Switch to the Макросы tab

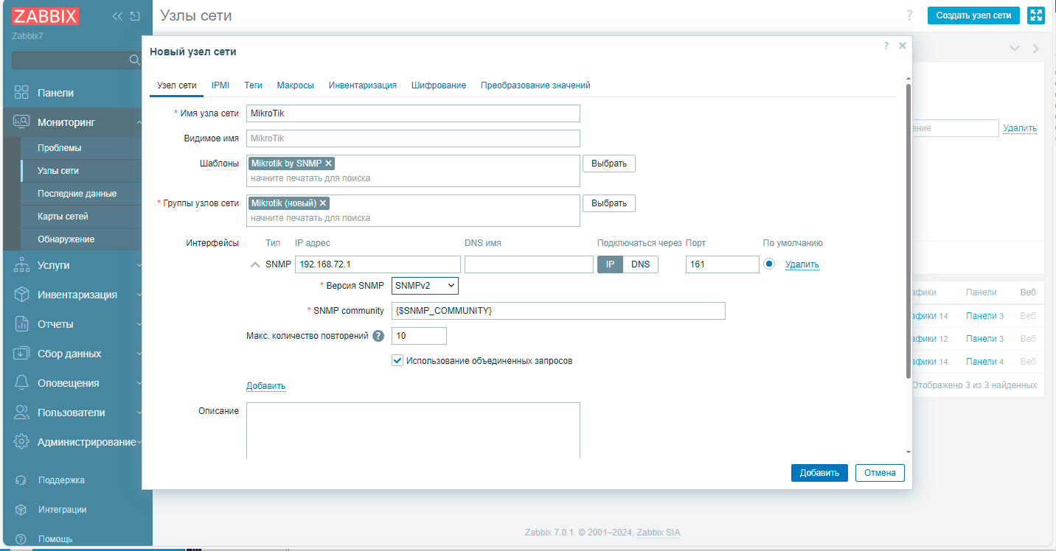(x=295, y=85)
